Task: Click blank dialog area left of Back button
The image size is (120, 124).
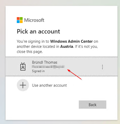Action: coord(42,105)
